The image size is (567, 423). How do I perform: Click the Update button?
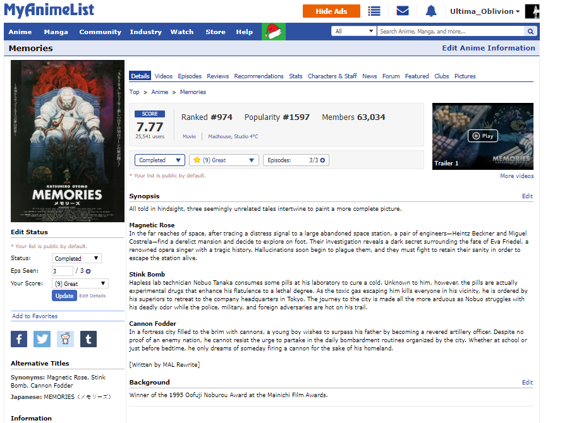point(64,295)
